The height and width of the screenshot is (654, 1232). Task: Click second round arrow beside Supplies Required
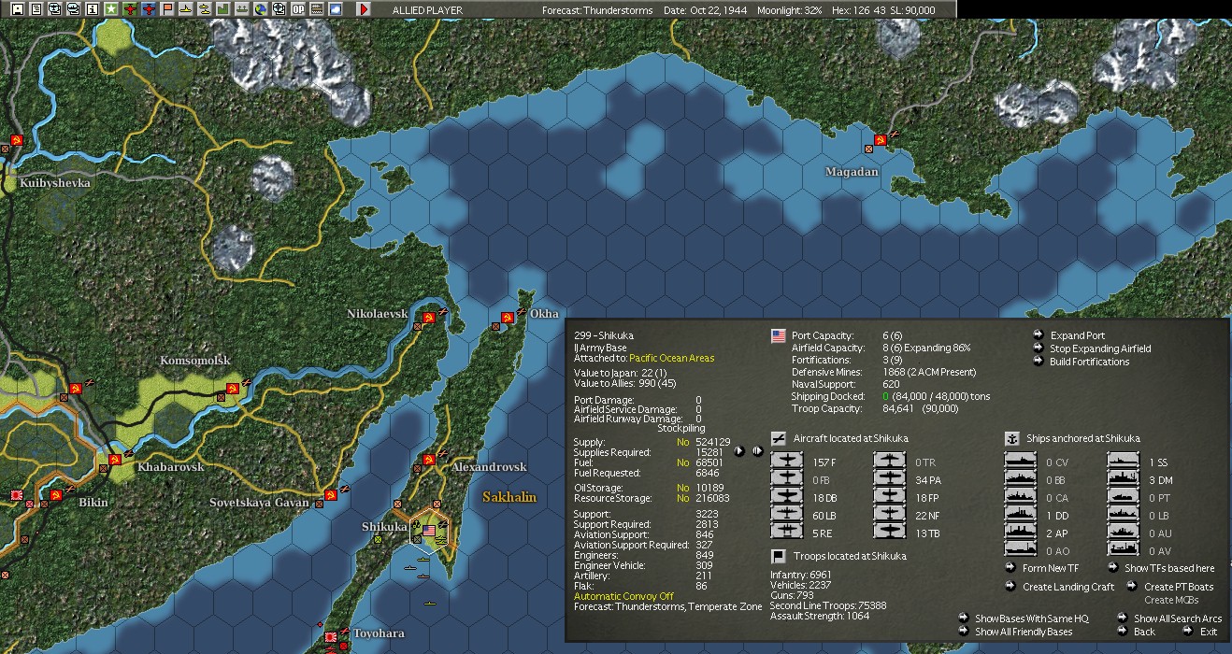tap(758, 451)
